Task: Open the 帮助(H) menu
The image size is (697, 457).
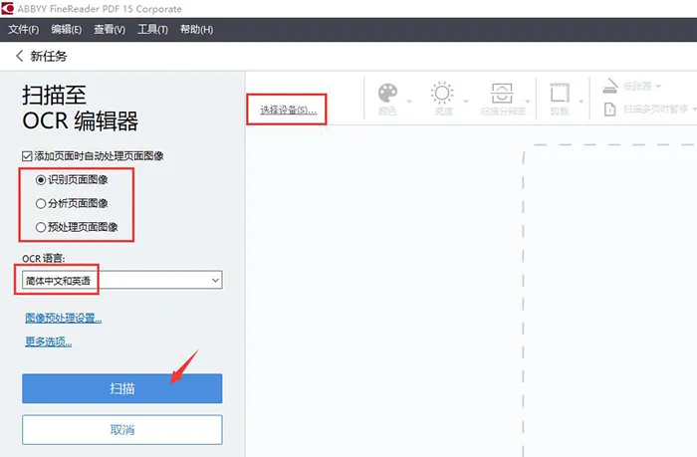Action: (x=196, y=29)
